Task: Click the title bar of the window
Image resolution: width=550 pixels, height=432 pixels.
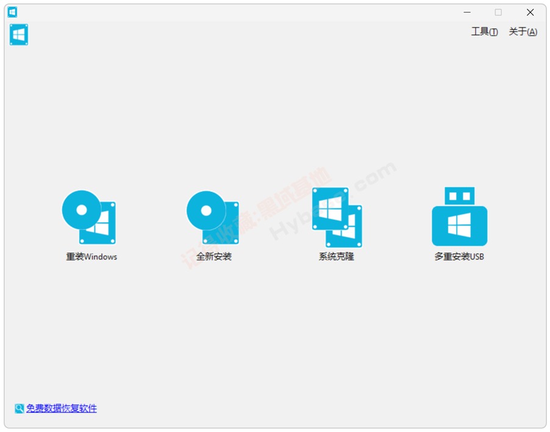Action: (244, 12)
